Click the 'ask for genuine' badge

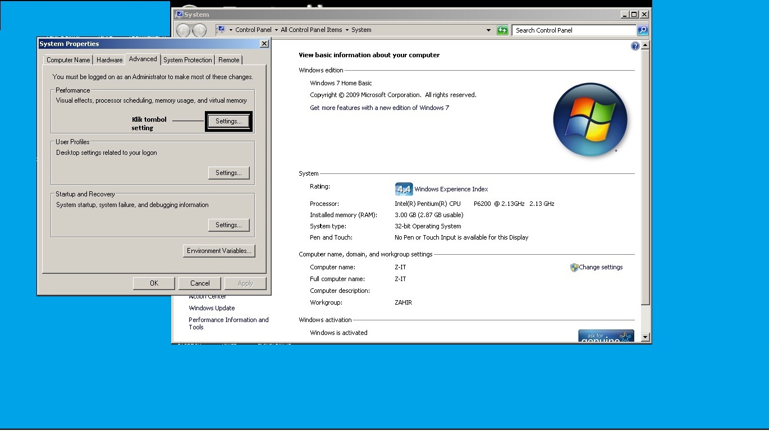(x=606, y=336)
